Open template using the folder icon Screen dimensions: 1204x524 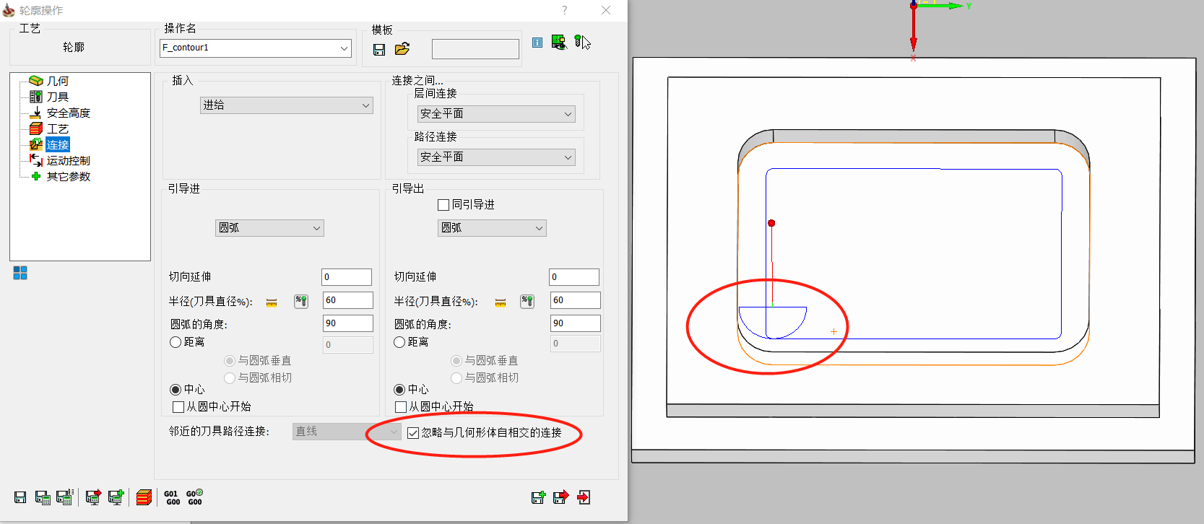402,49
